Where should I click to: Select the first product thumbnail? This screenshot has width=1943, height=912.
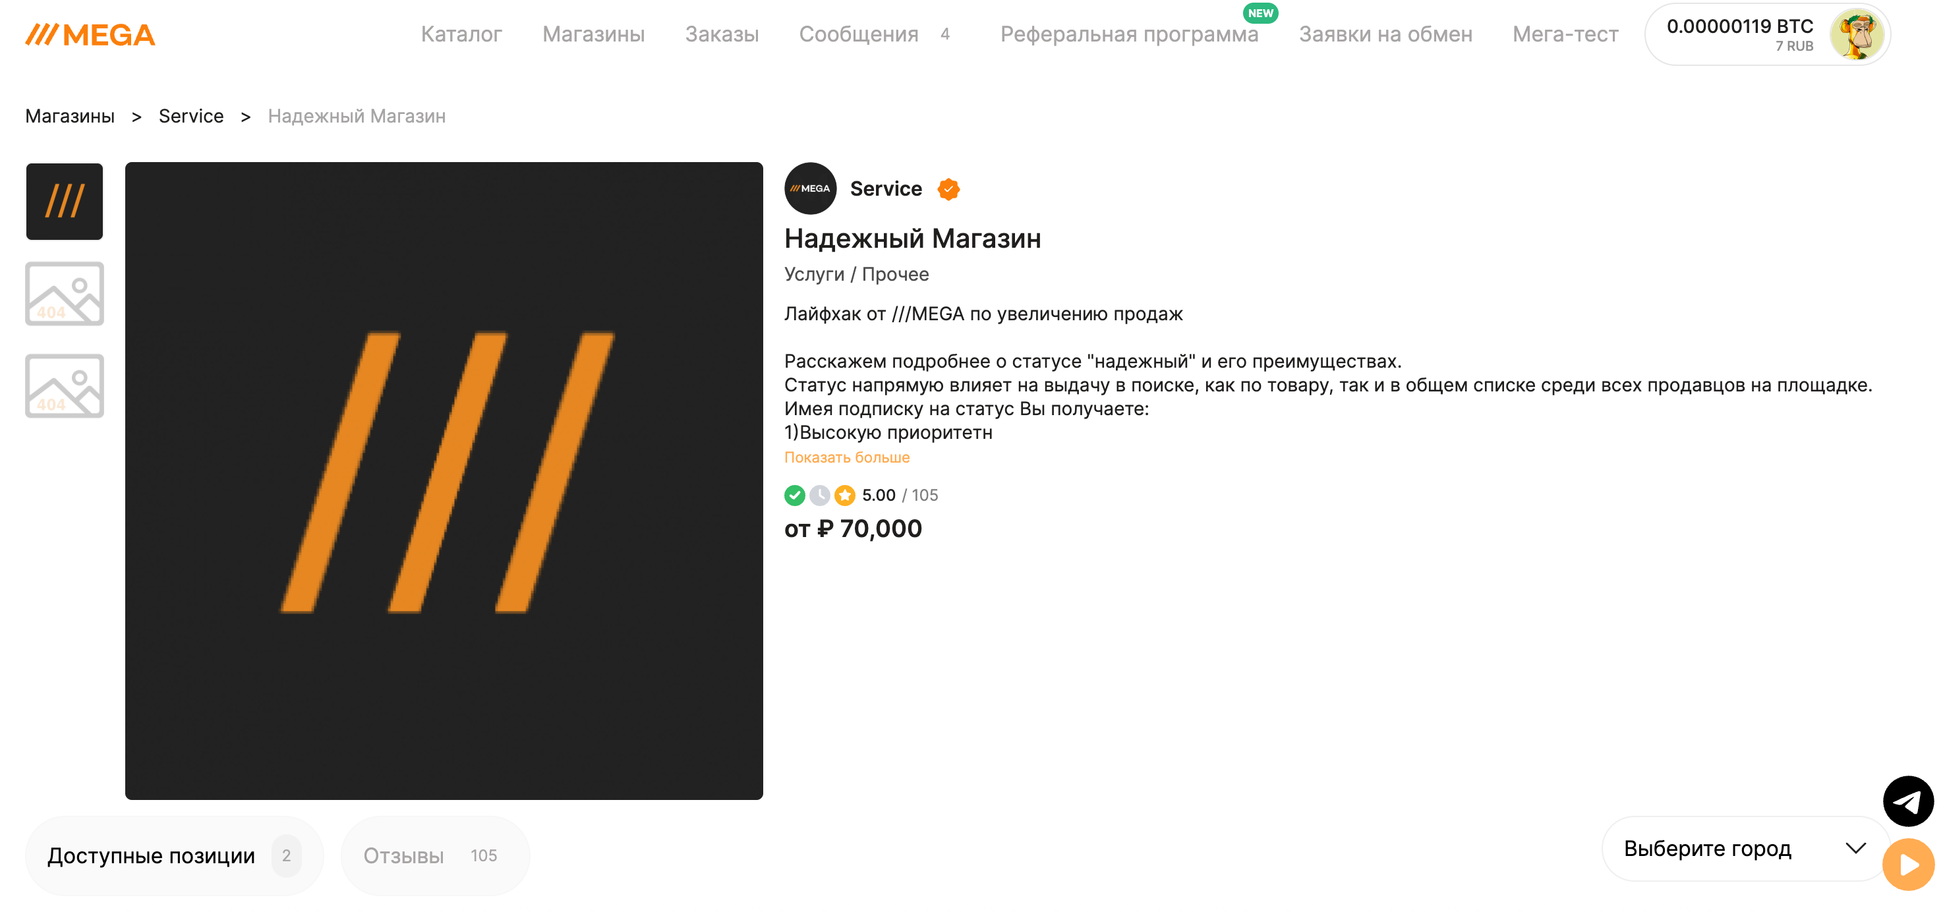tap(64, 202)
